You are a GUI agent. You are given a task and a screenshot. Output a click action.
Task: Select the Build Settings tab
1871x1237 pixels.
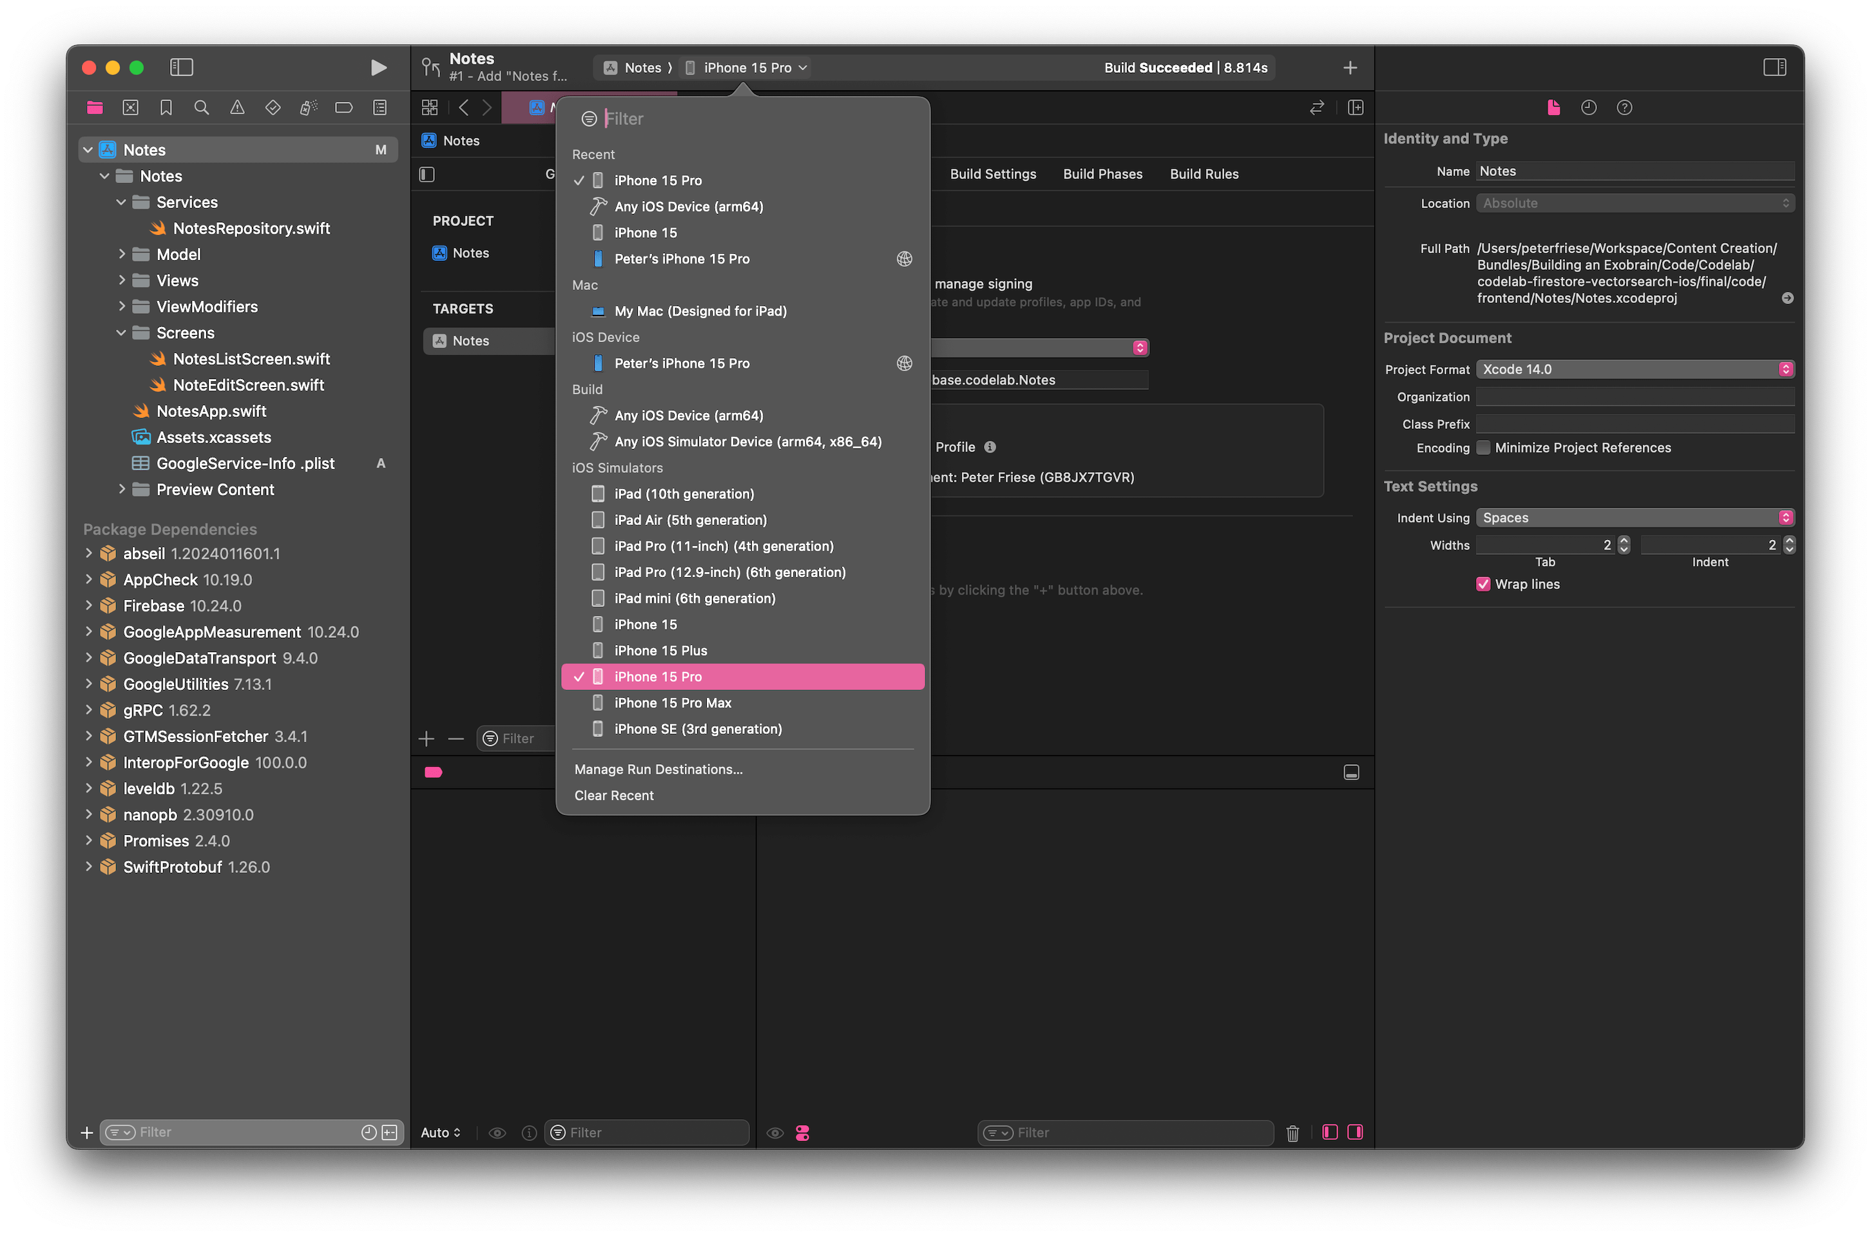point(990,173)
